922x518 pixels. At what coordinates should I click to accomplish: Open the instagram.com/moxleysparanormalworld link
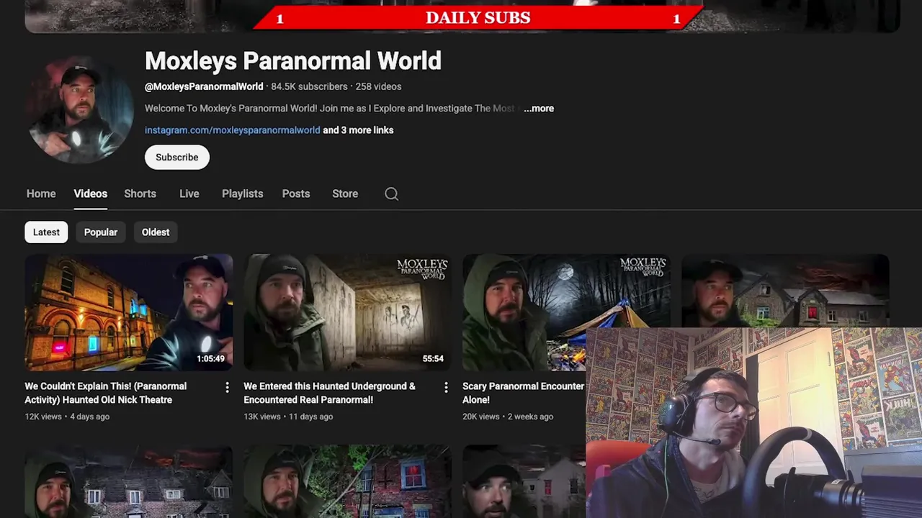coord(232,130)
